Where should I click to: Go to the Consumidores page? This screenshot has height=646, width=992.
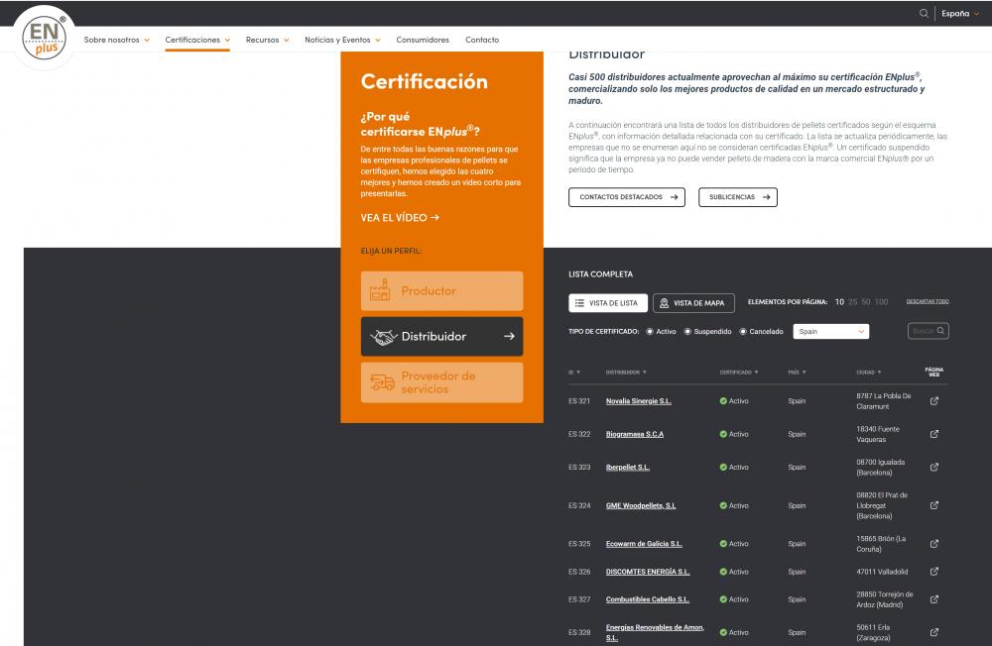point(423,40)
